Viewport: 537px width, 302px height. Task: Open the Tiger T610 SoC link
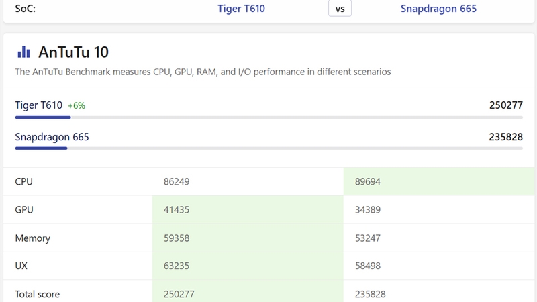click(241, 9)
